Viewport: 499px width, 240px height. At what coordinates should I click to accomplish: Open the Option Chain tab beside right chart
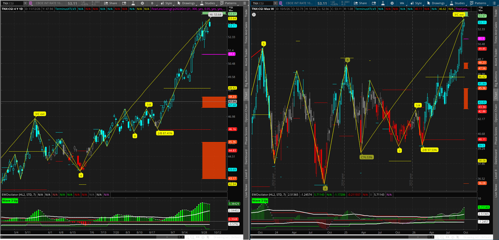[x=496, y=113]
